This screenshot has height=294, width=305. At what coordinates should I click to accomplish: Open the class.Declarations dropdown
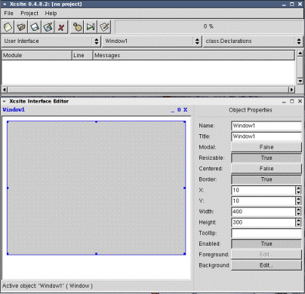253,41
